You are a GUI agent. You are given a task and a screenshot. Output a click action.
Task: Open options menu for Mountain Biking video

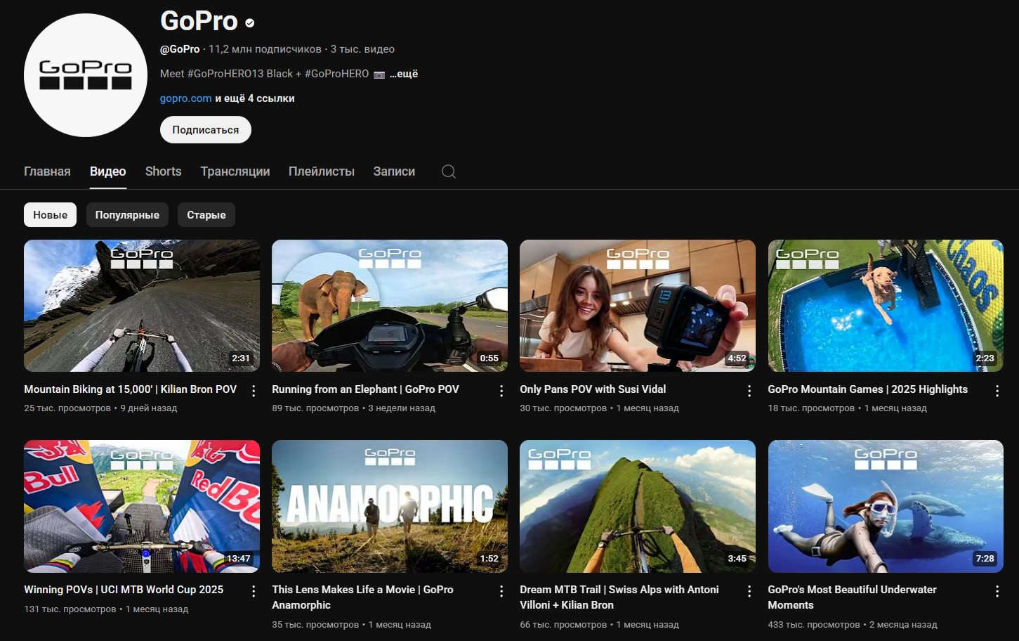pyautogui.click(x=254, y=391)
